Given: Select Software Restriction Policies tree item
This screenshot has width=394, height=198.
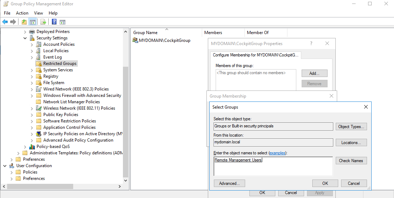Looking at the screenshot, I should pos(70,121).
